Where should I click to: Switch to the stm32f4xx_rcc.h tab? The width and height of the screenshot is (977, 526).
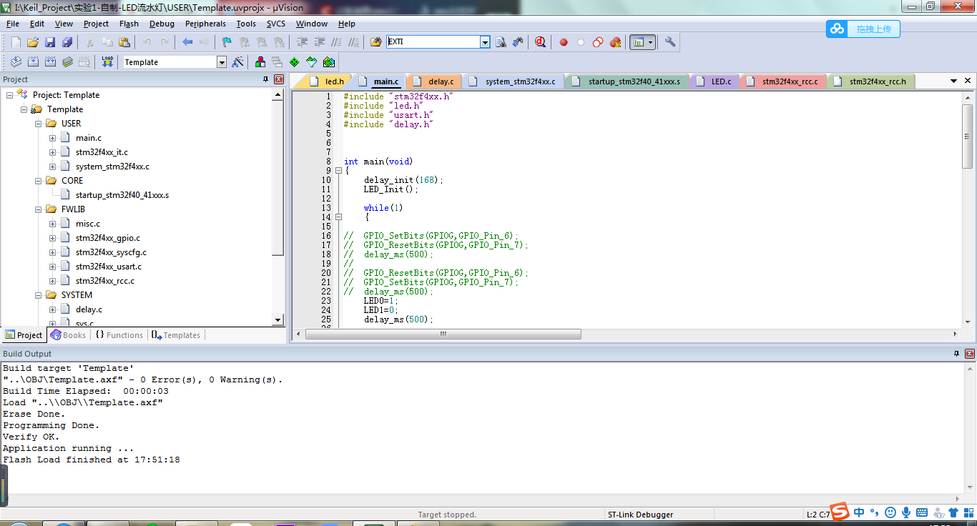pyautogui.click(x=870, y=81)
